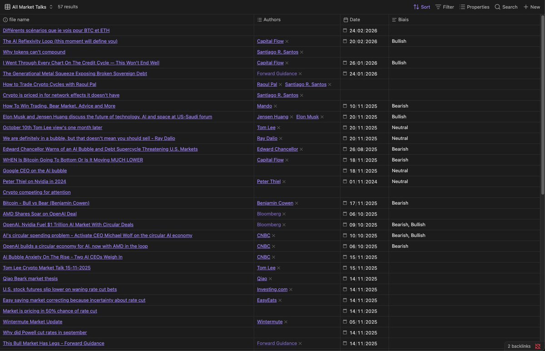Open the Filter options

coord(445,7)
